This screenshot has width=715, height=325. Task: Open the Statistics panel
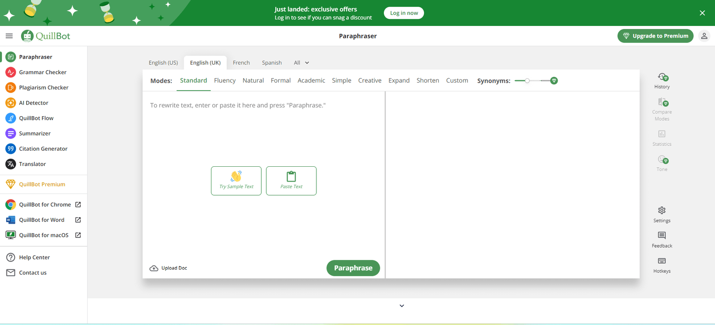662,138
